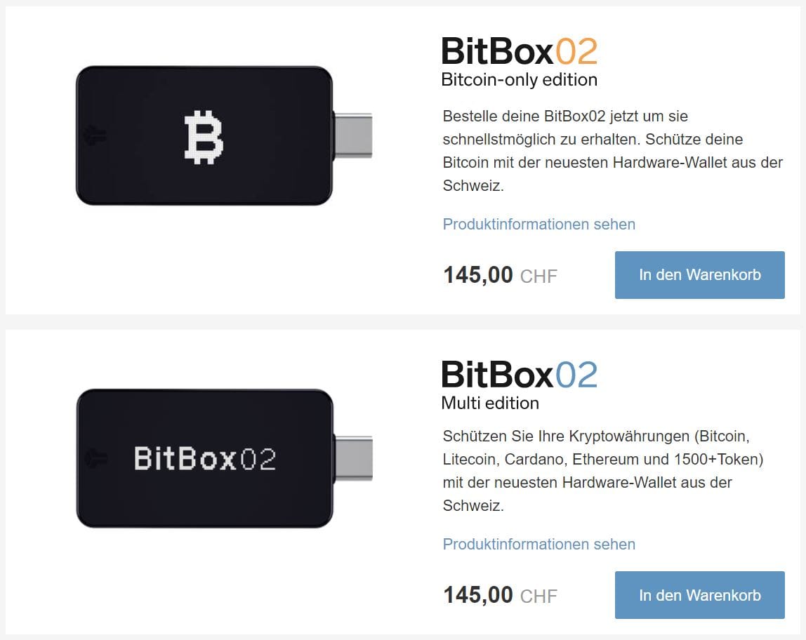Click the BitBox02 text on device screen
Screen dimensions: 806x640
[204, 458]
